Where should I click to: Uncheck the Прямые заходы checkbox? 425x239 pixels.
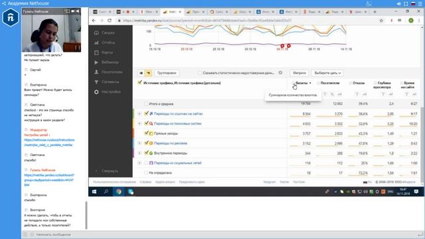pos(146,133)
